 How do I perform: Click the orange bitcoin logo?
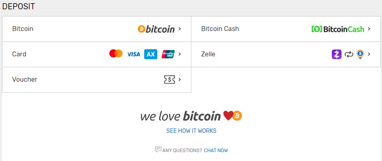pos(156,29)
